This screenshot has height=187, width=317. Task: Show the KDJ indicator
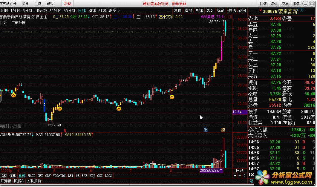point(92,176)
